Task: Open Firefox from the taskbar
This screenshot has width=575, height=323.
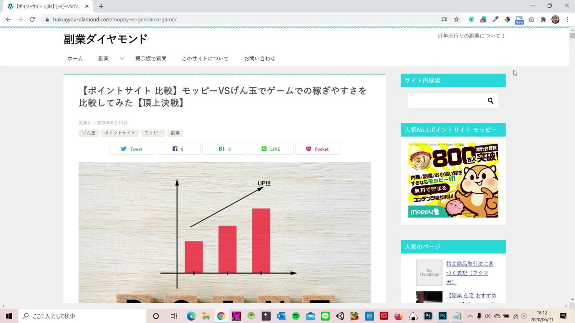Action: click(398, 316)
